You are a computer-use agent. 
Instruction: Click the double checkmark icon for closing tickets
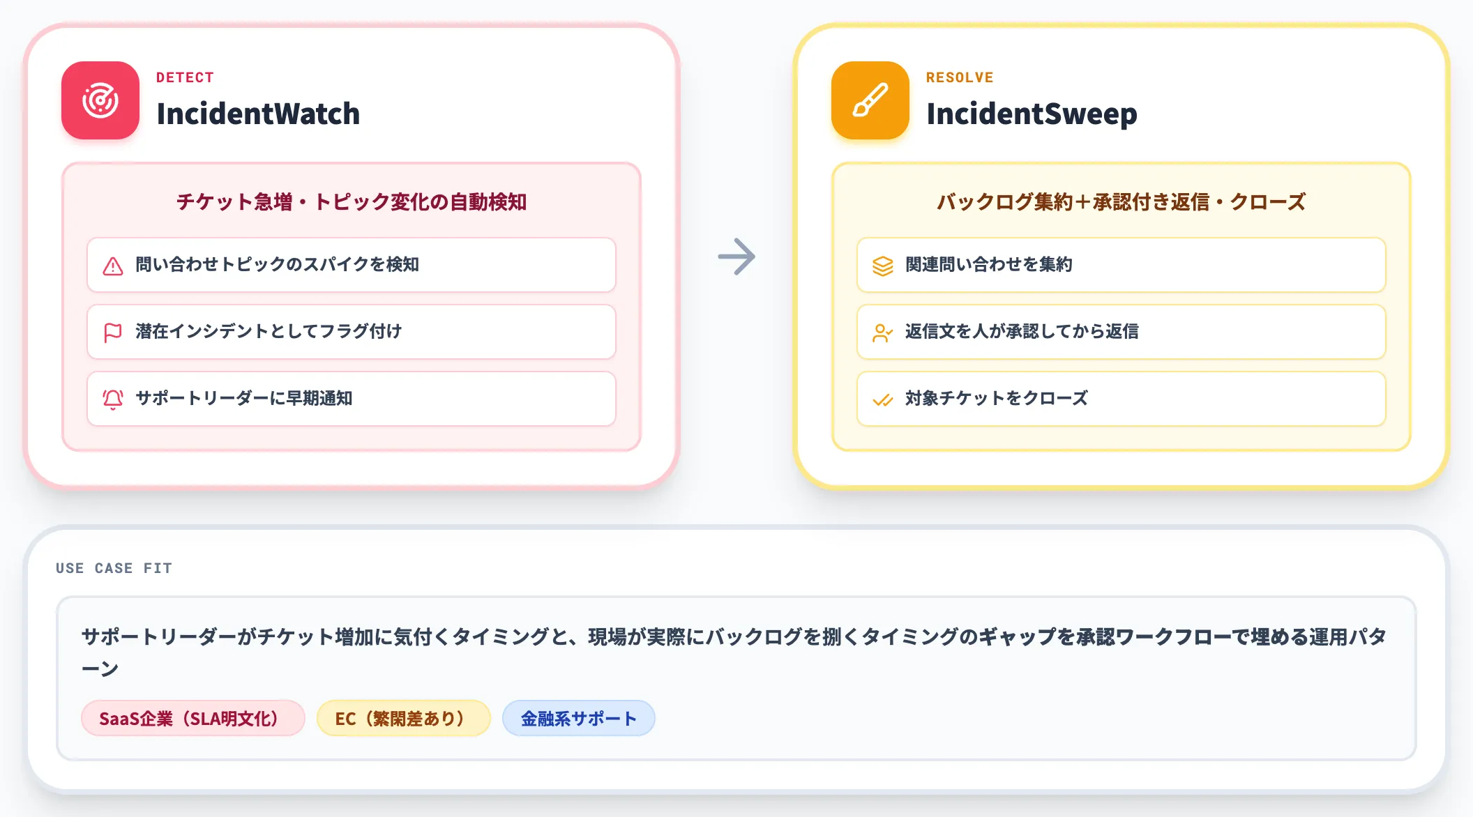tap(883, 399)
